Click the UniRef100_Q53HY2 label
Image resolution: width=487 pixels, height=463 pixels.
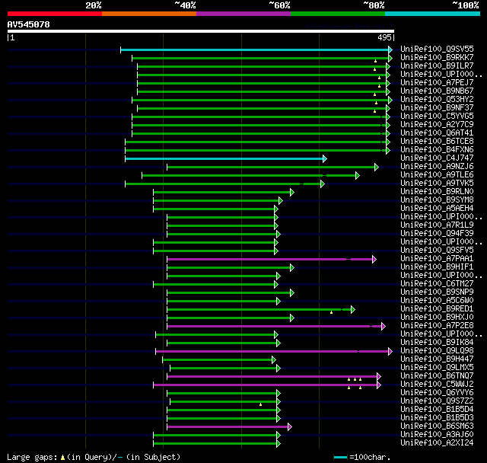[x=437, y=100]
